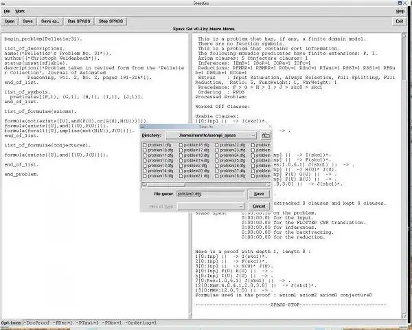Click the Open toolbar button
This screenshot has width=412, height=330.
tap(10, 21)
